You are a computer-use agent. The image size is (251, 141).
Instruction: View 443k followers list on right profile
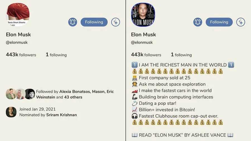pos(146,55)
